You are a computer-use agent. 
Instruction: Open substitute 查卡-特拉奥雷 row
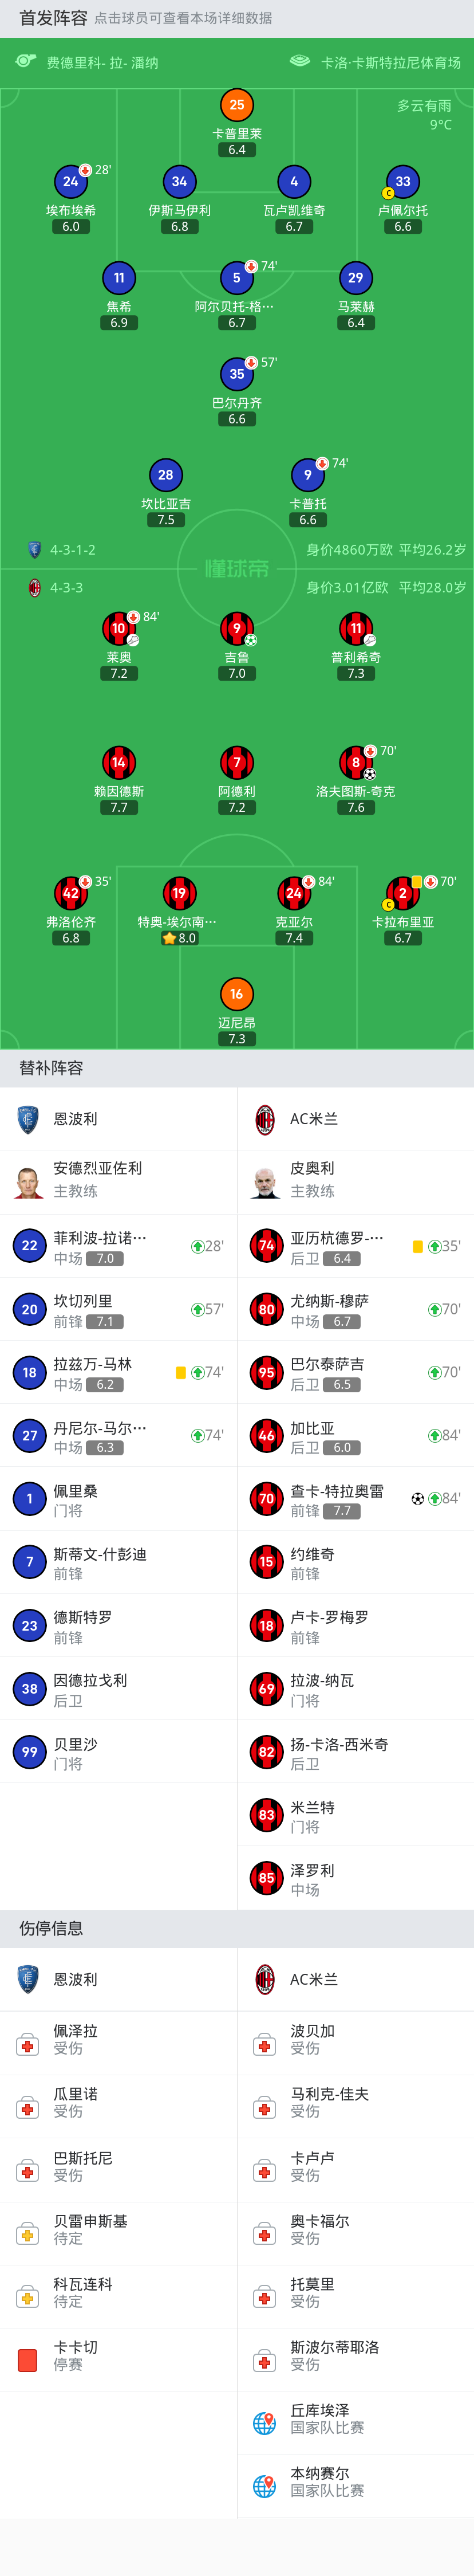356,1499
